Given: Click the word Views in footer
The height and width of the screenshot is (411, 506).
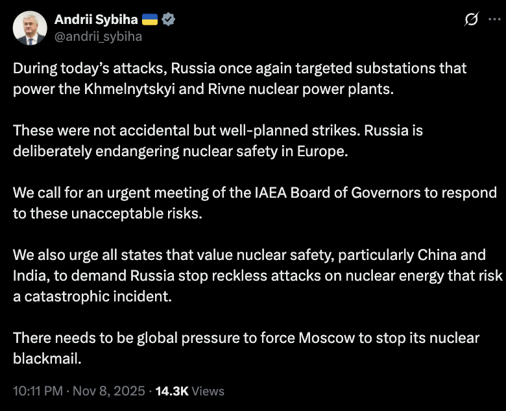Looking at the screenshot, I should (208, 391).
